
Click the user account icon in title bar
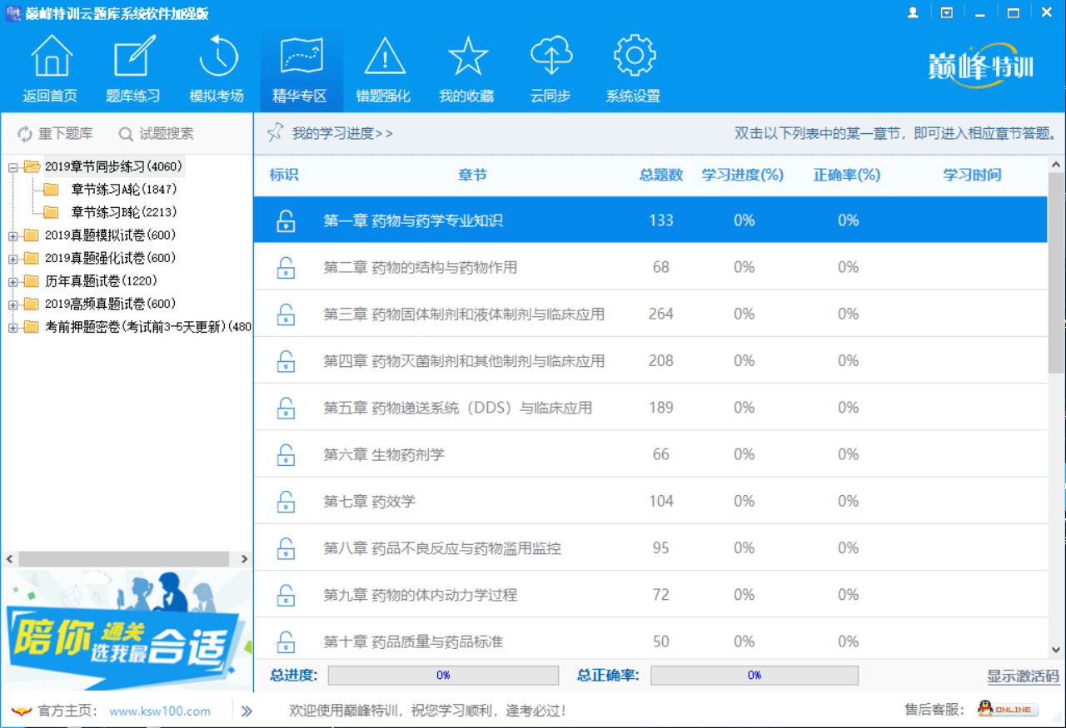tap(913, 12)
